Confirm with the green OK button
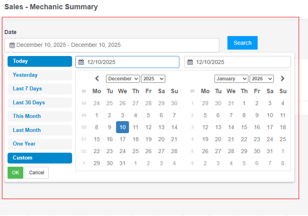 [x=15, y=173]
